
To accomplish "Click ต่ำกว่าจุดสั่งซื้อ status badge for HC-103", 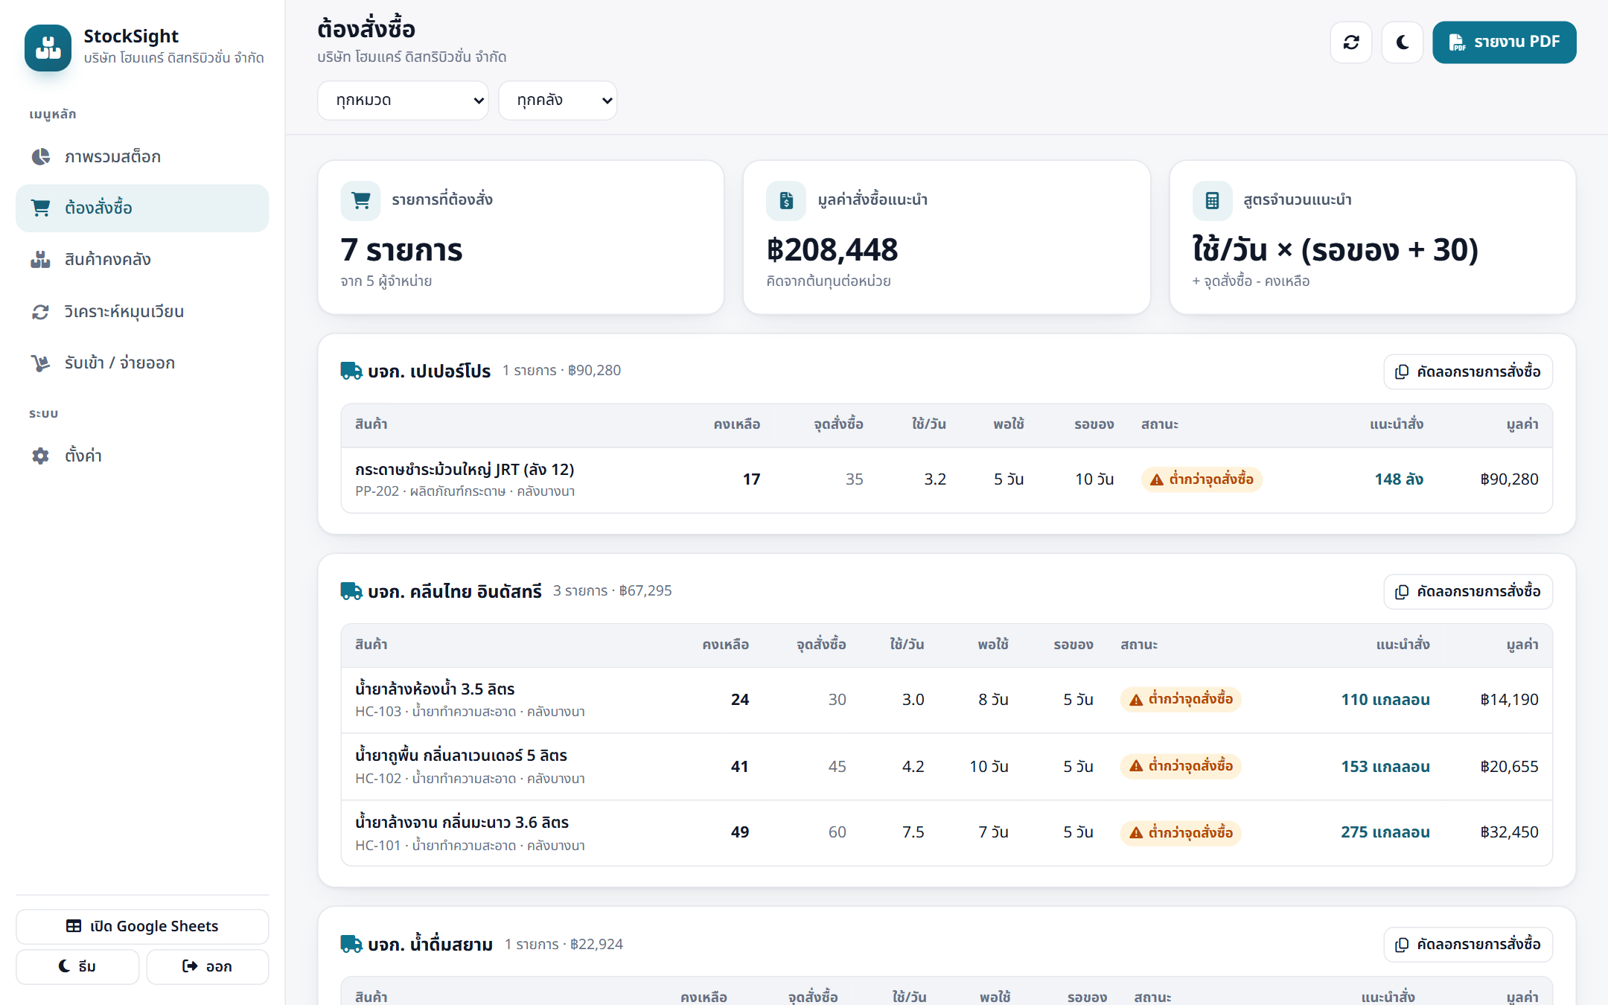I will point(1181,699).
